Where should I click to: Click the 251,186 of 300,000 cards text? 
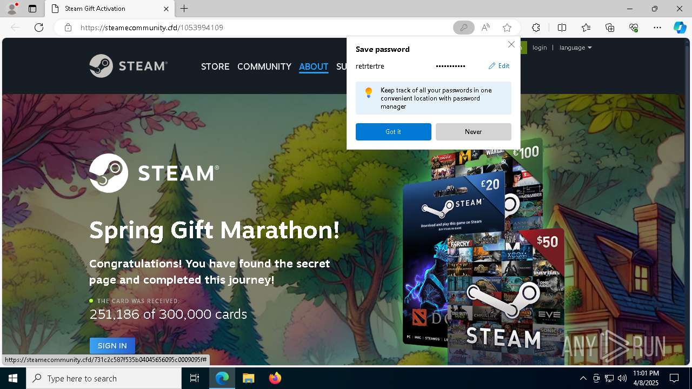coord(168,314)
